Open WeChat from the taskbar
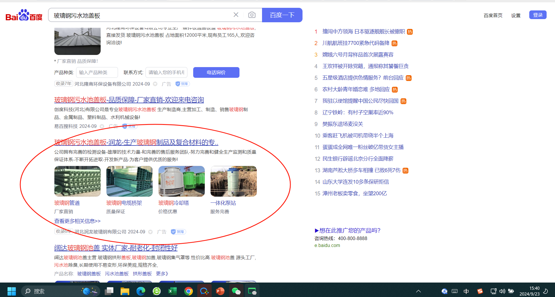 pos(236,291)
